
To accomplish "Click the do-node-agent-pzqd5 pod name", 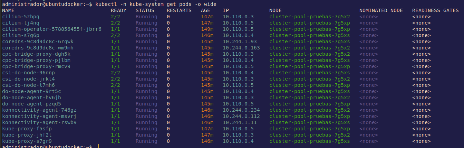I will click(31, 104).
